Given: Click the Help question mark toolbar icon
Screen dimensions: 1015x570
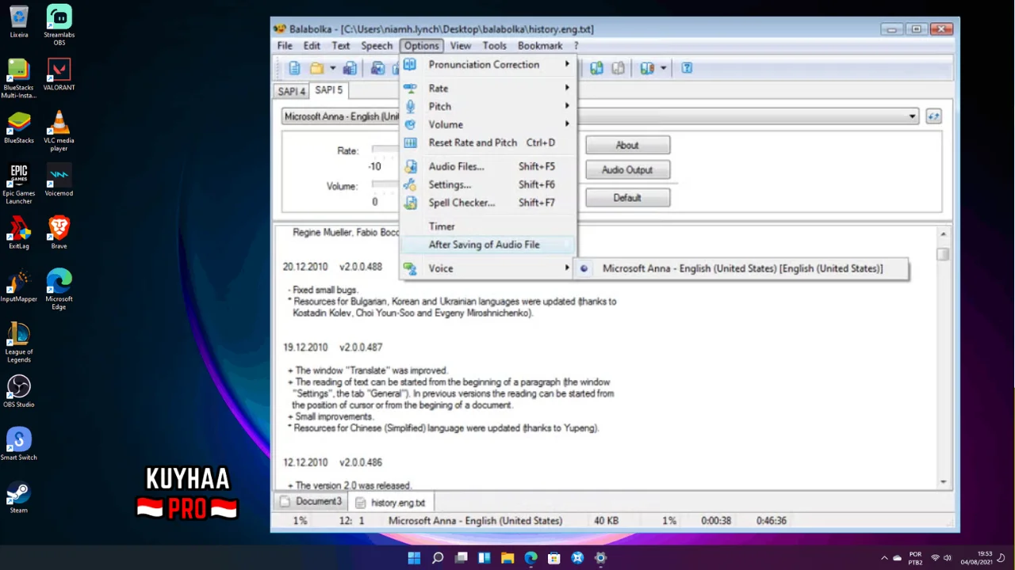Looking at the screenshot, I should tap(687, 68).
